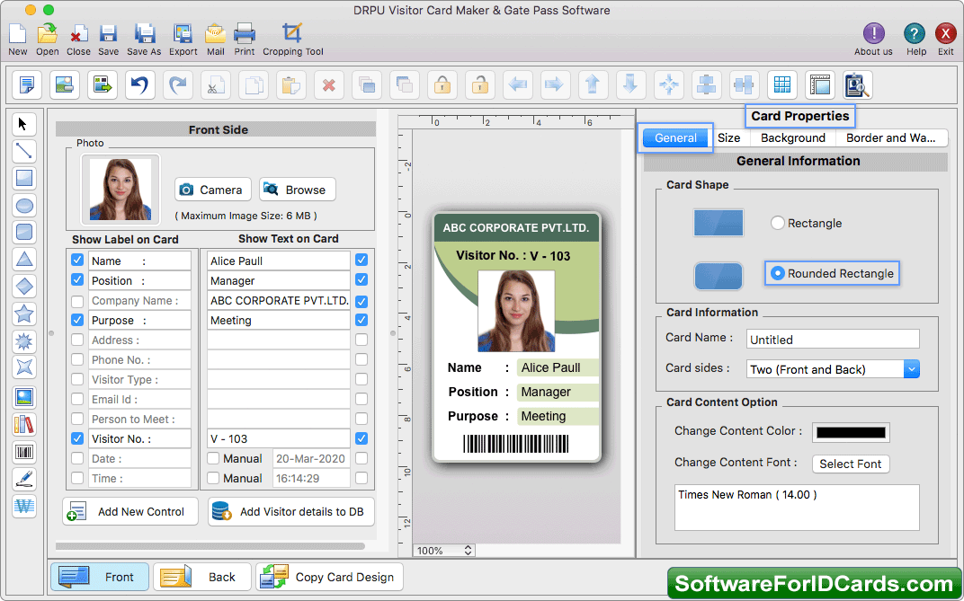
Task: Select the Signature pen tool
Action: 24,479
